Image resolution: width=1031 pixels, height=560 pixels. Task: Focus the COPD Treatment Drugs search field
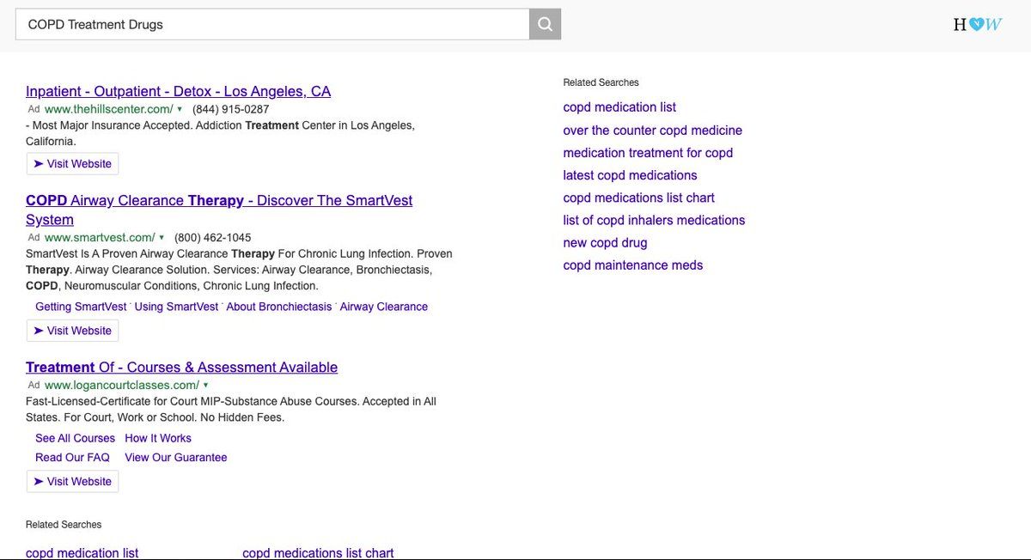(272, 24)
